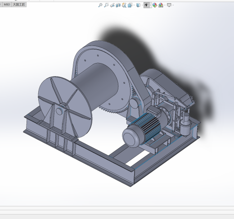The height and width of the screenshot is (219, 234).
Task: Open the Section View tool
Action: [x=118, y=5]
